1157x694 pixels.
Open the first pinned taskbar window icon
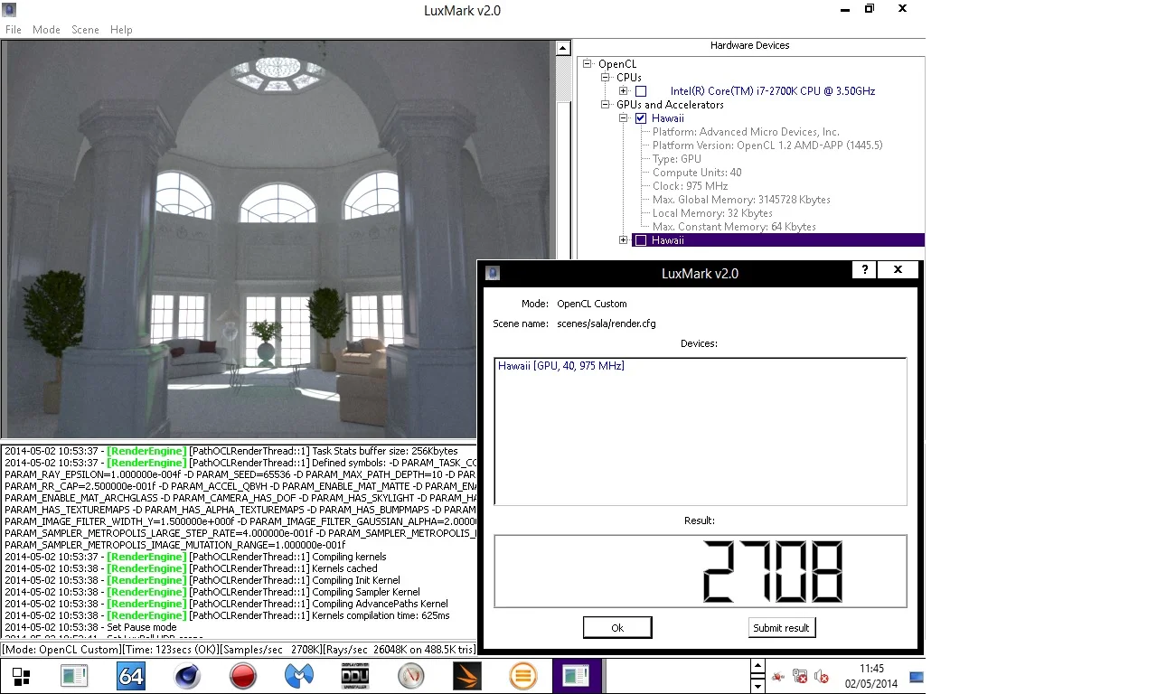[x=74, y=676]
